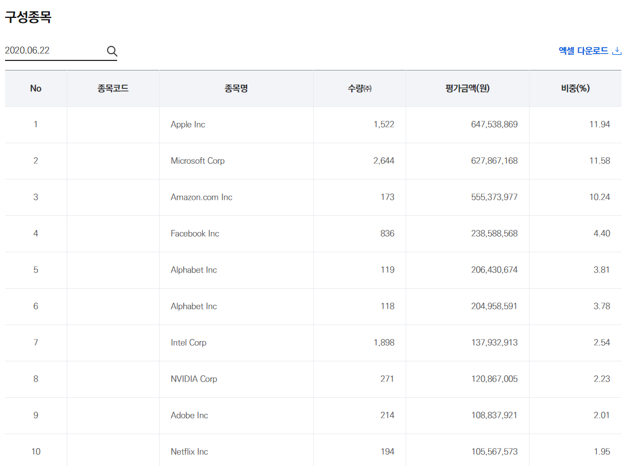The width and height of the screenshot is (641, 466).
Task: Click valuation amount 204,958,591
Action: (x=494, y=306)
